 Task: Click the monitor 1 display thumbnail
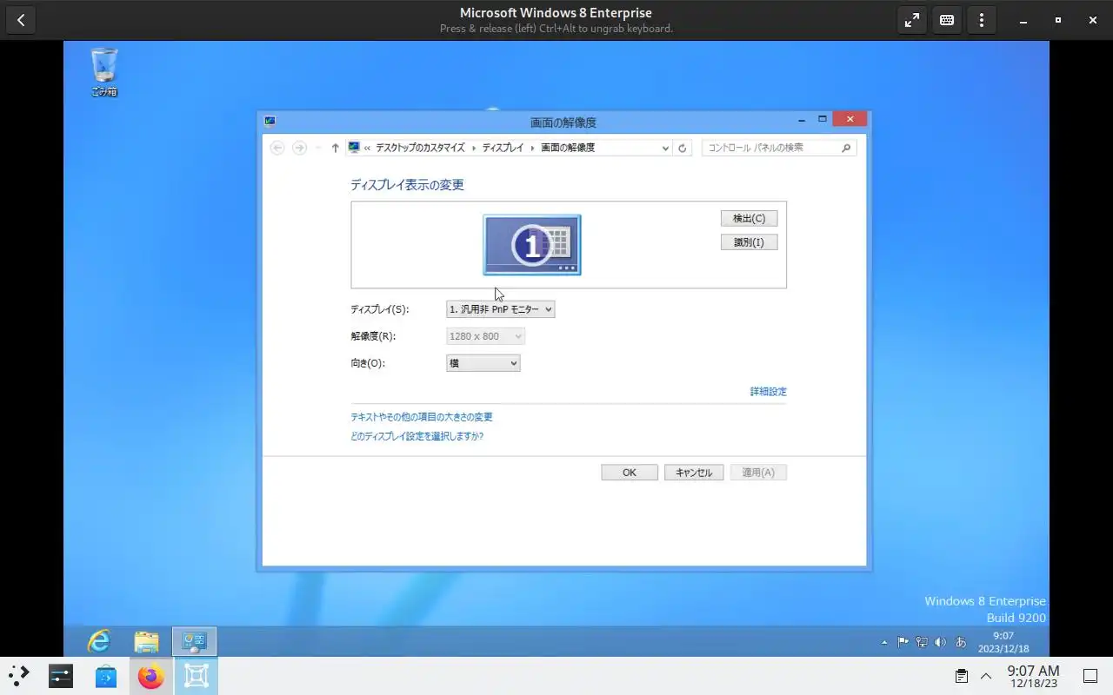tap(532, 245)
